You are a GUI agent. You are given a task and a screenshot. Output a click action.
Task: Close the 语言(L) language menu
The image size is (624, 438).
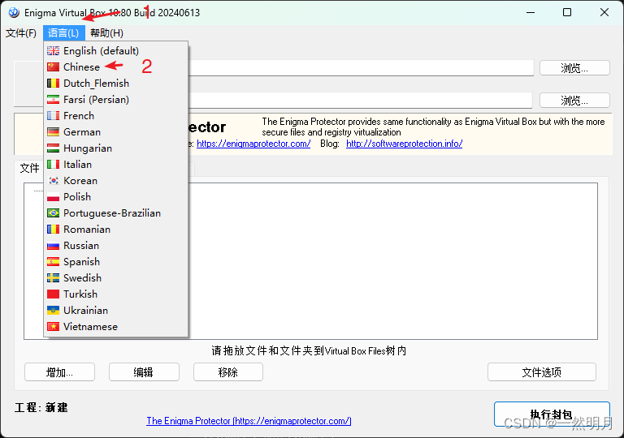[x=63, y=33]
